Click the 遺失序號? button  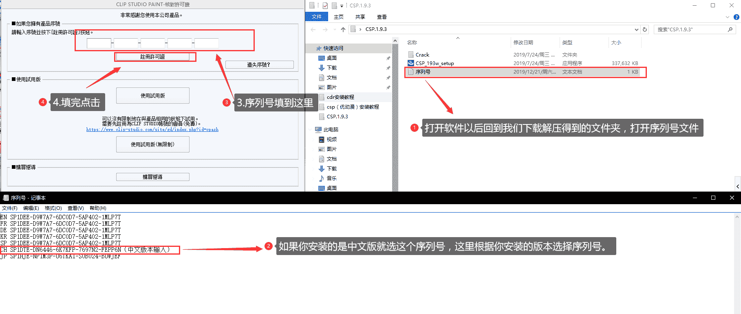[x=259, y=65]
